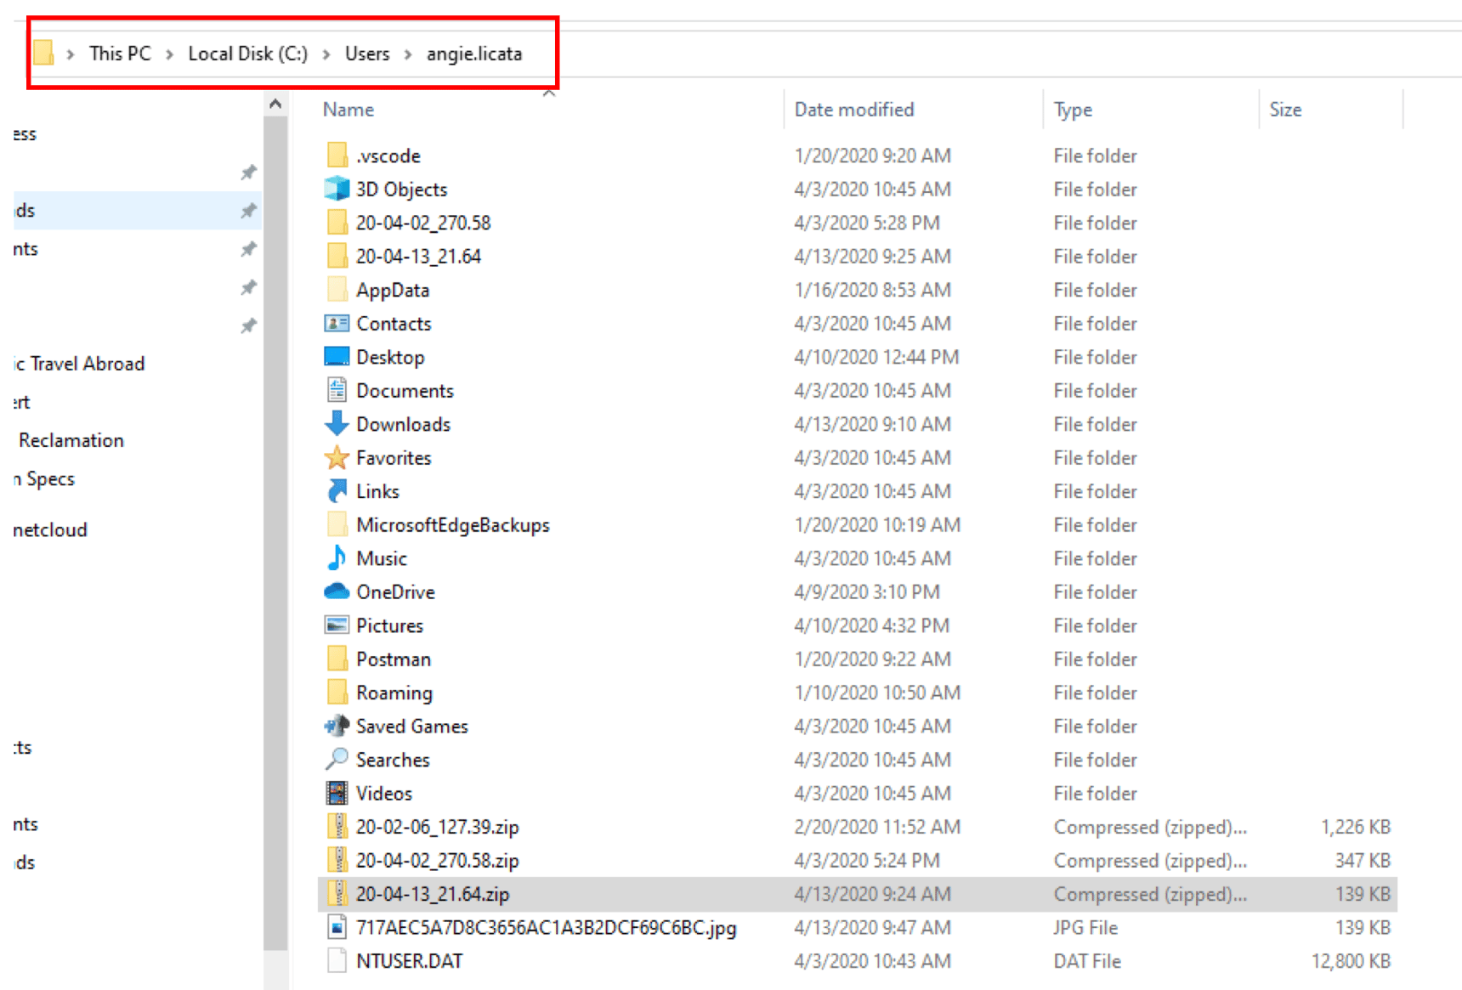Open the Saved Games folder icon
1462x990 pixels.
pos(337,726)
